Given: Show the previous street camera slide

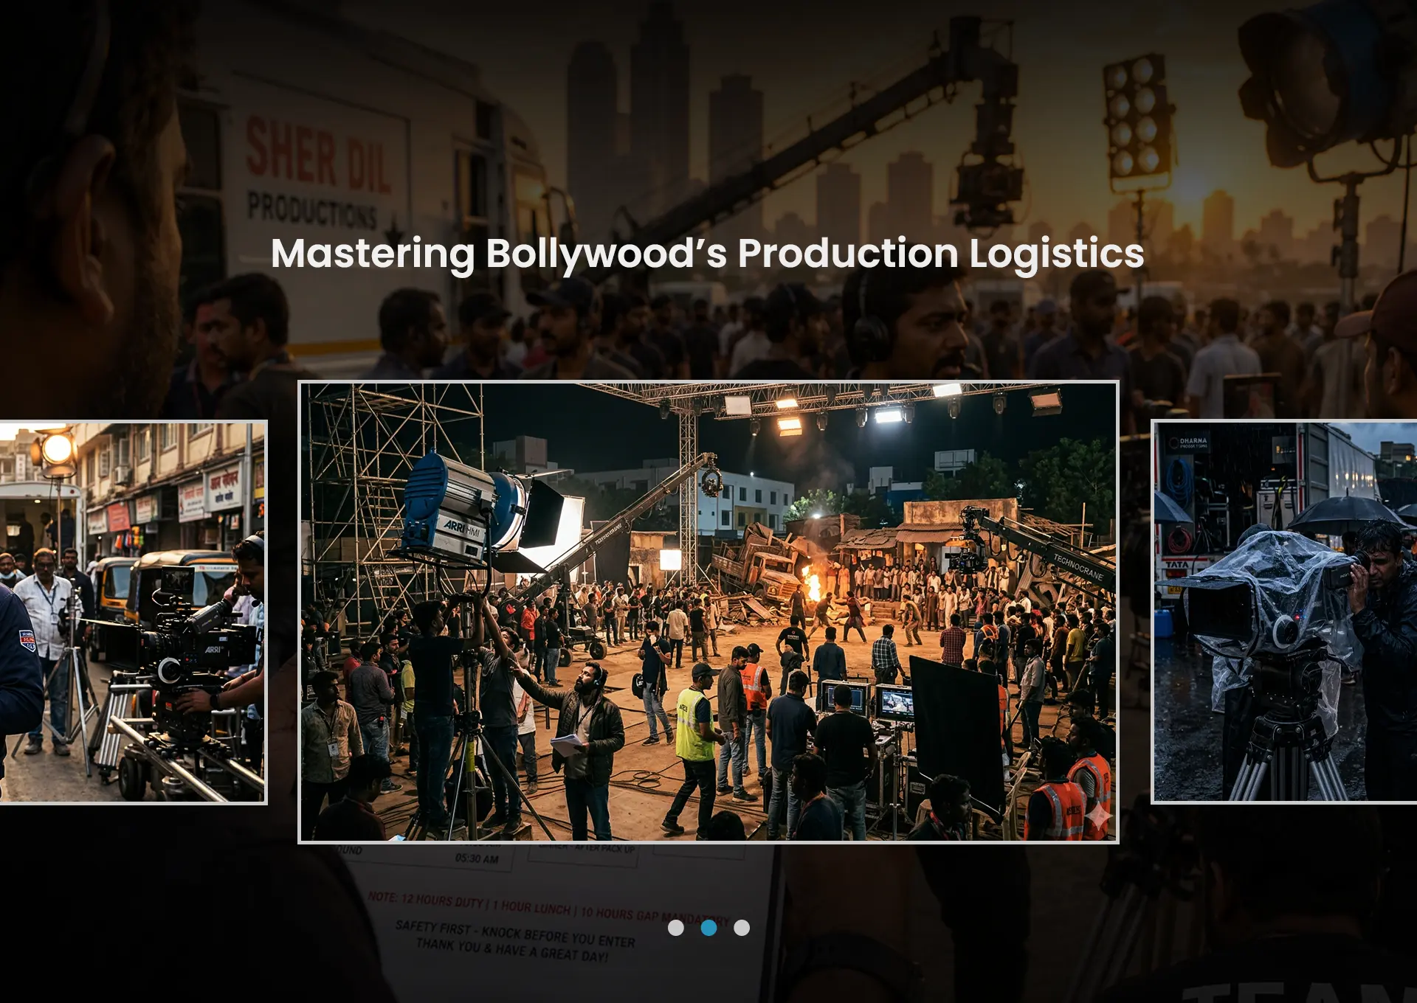Looking at the screenshot, I should pyautogui.click(x=133, y=612).
